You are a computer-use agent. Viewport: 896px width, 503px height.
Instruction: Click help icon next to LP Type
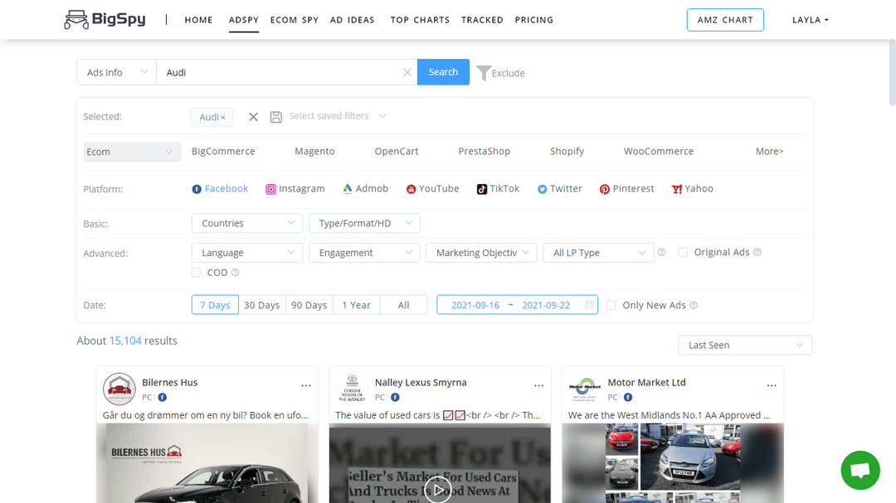[x=662, y=253]
